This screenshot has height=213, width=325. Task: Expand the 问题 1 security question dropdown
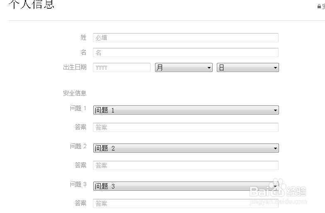click(x=186, y=110)
